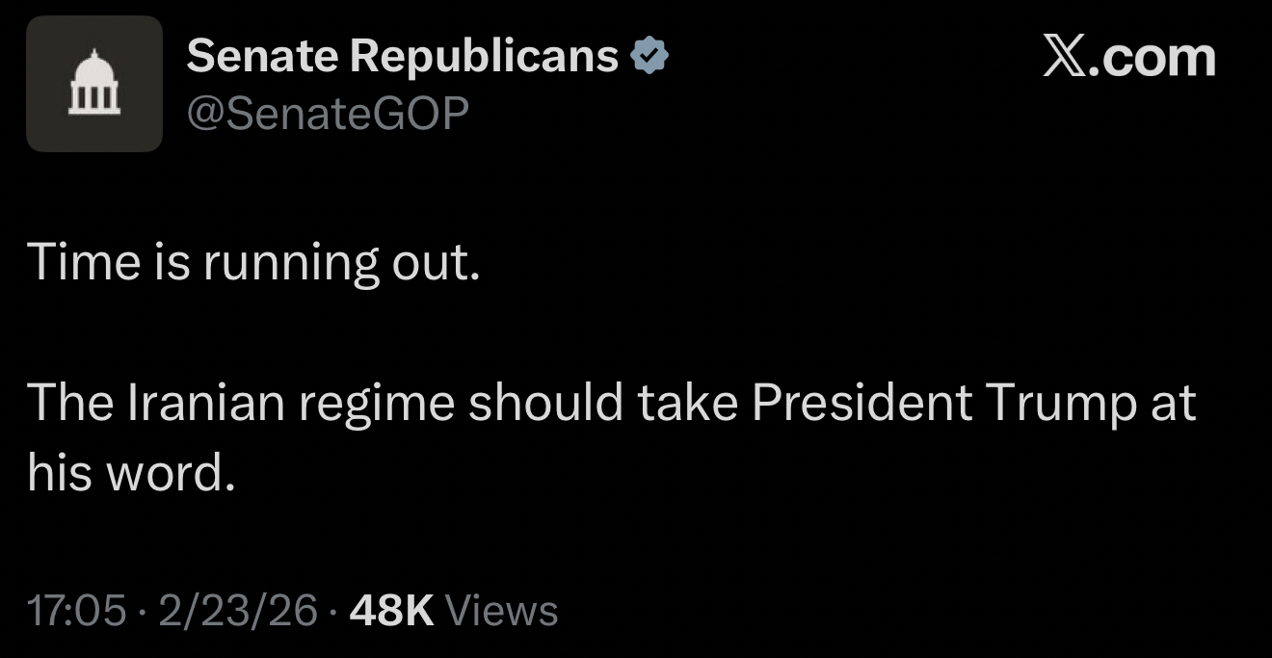Click the blue verified checkmark badge
The image size is (1272, 658).
point(649,58)
